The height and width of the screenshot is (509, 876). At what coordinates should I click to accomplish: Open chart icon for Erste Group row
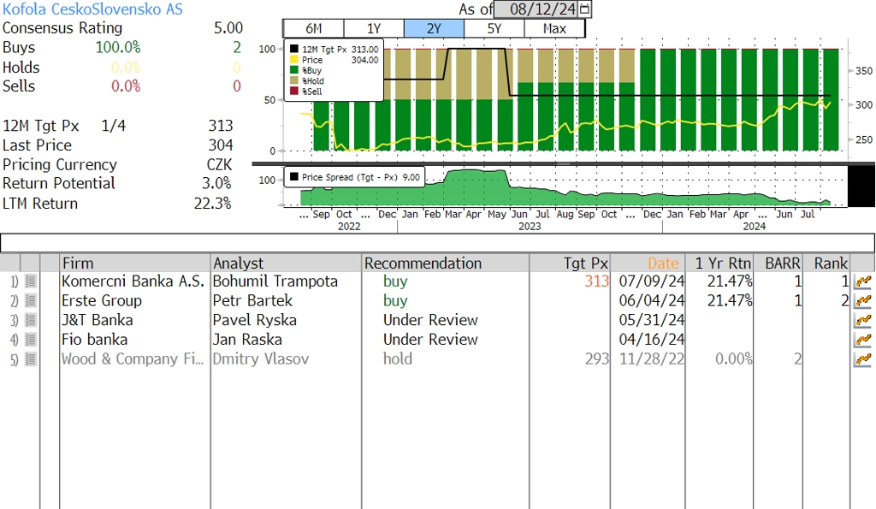pos(863,300)
